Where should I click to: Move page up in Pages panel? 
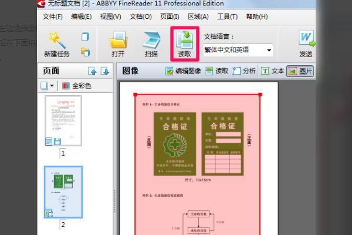pyautogui.click(x=92, y=71)
